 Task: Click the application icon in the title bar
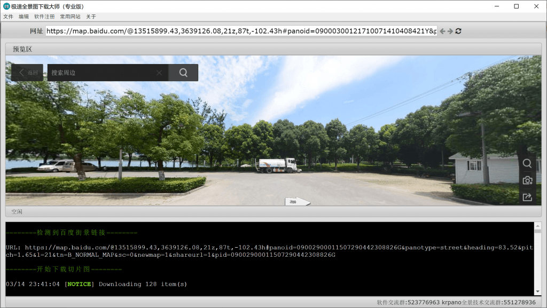pos(5,6)
